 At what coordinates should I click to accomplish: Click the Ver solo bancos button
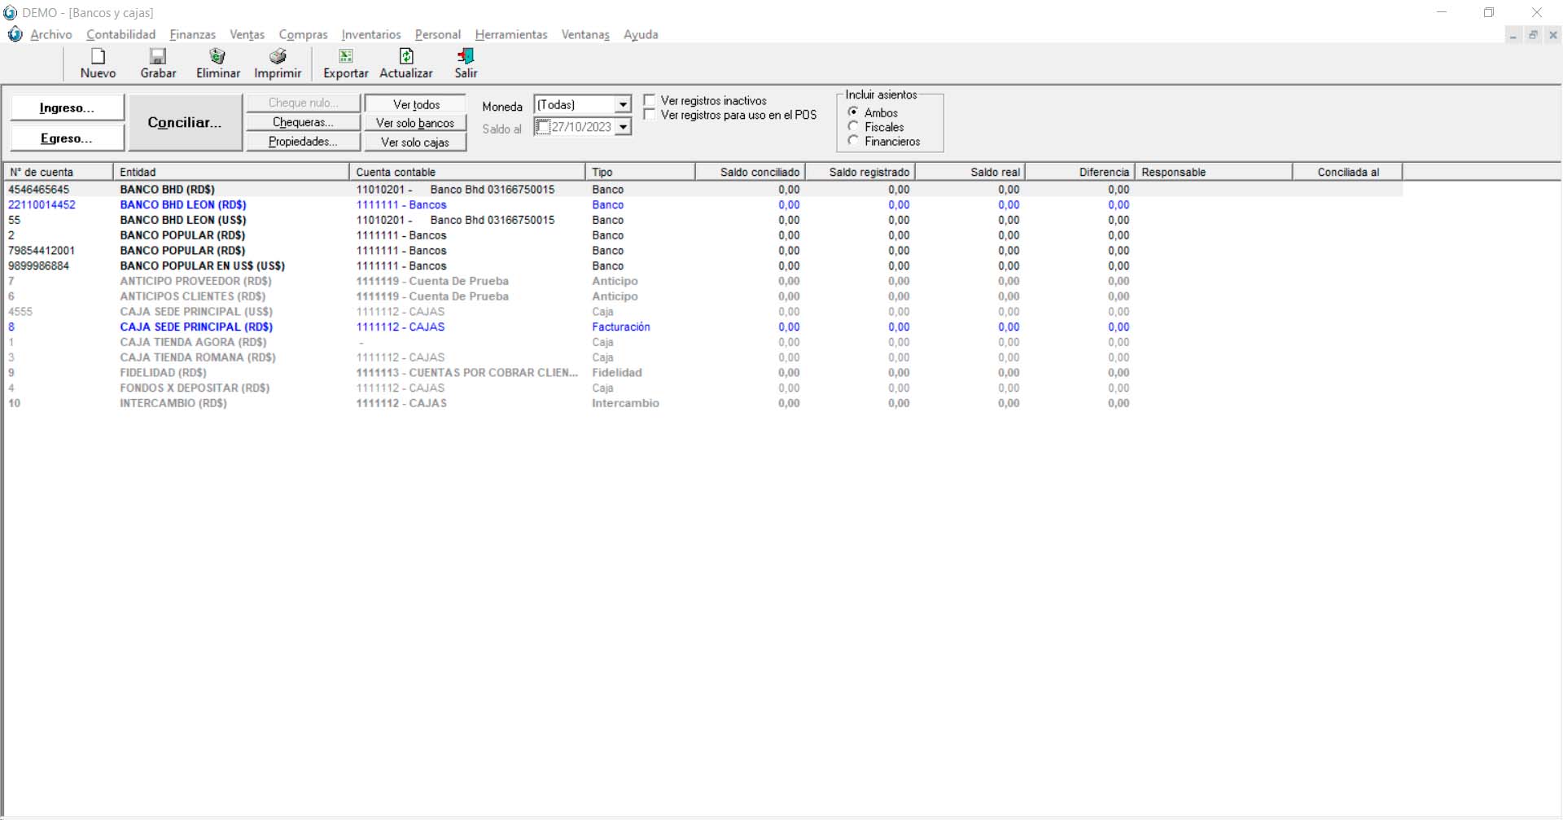415,123
